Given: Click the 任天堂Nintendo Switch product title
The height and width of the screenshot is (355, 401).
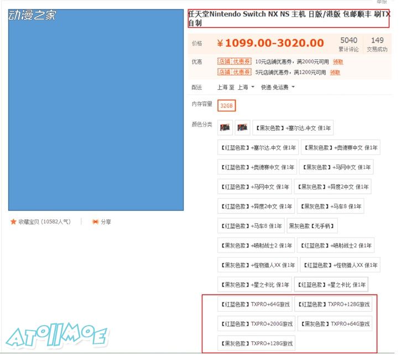Looking at the screenshot, I should [x=289, y=18].
